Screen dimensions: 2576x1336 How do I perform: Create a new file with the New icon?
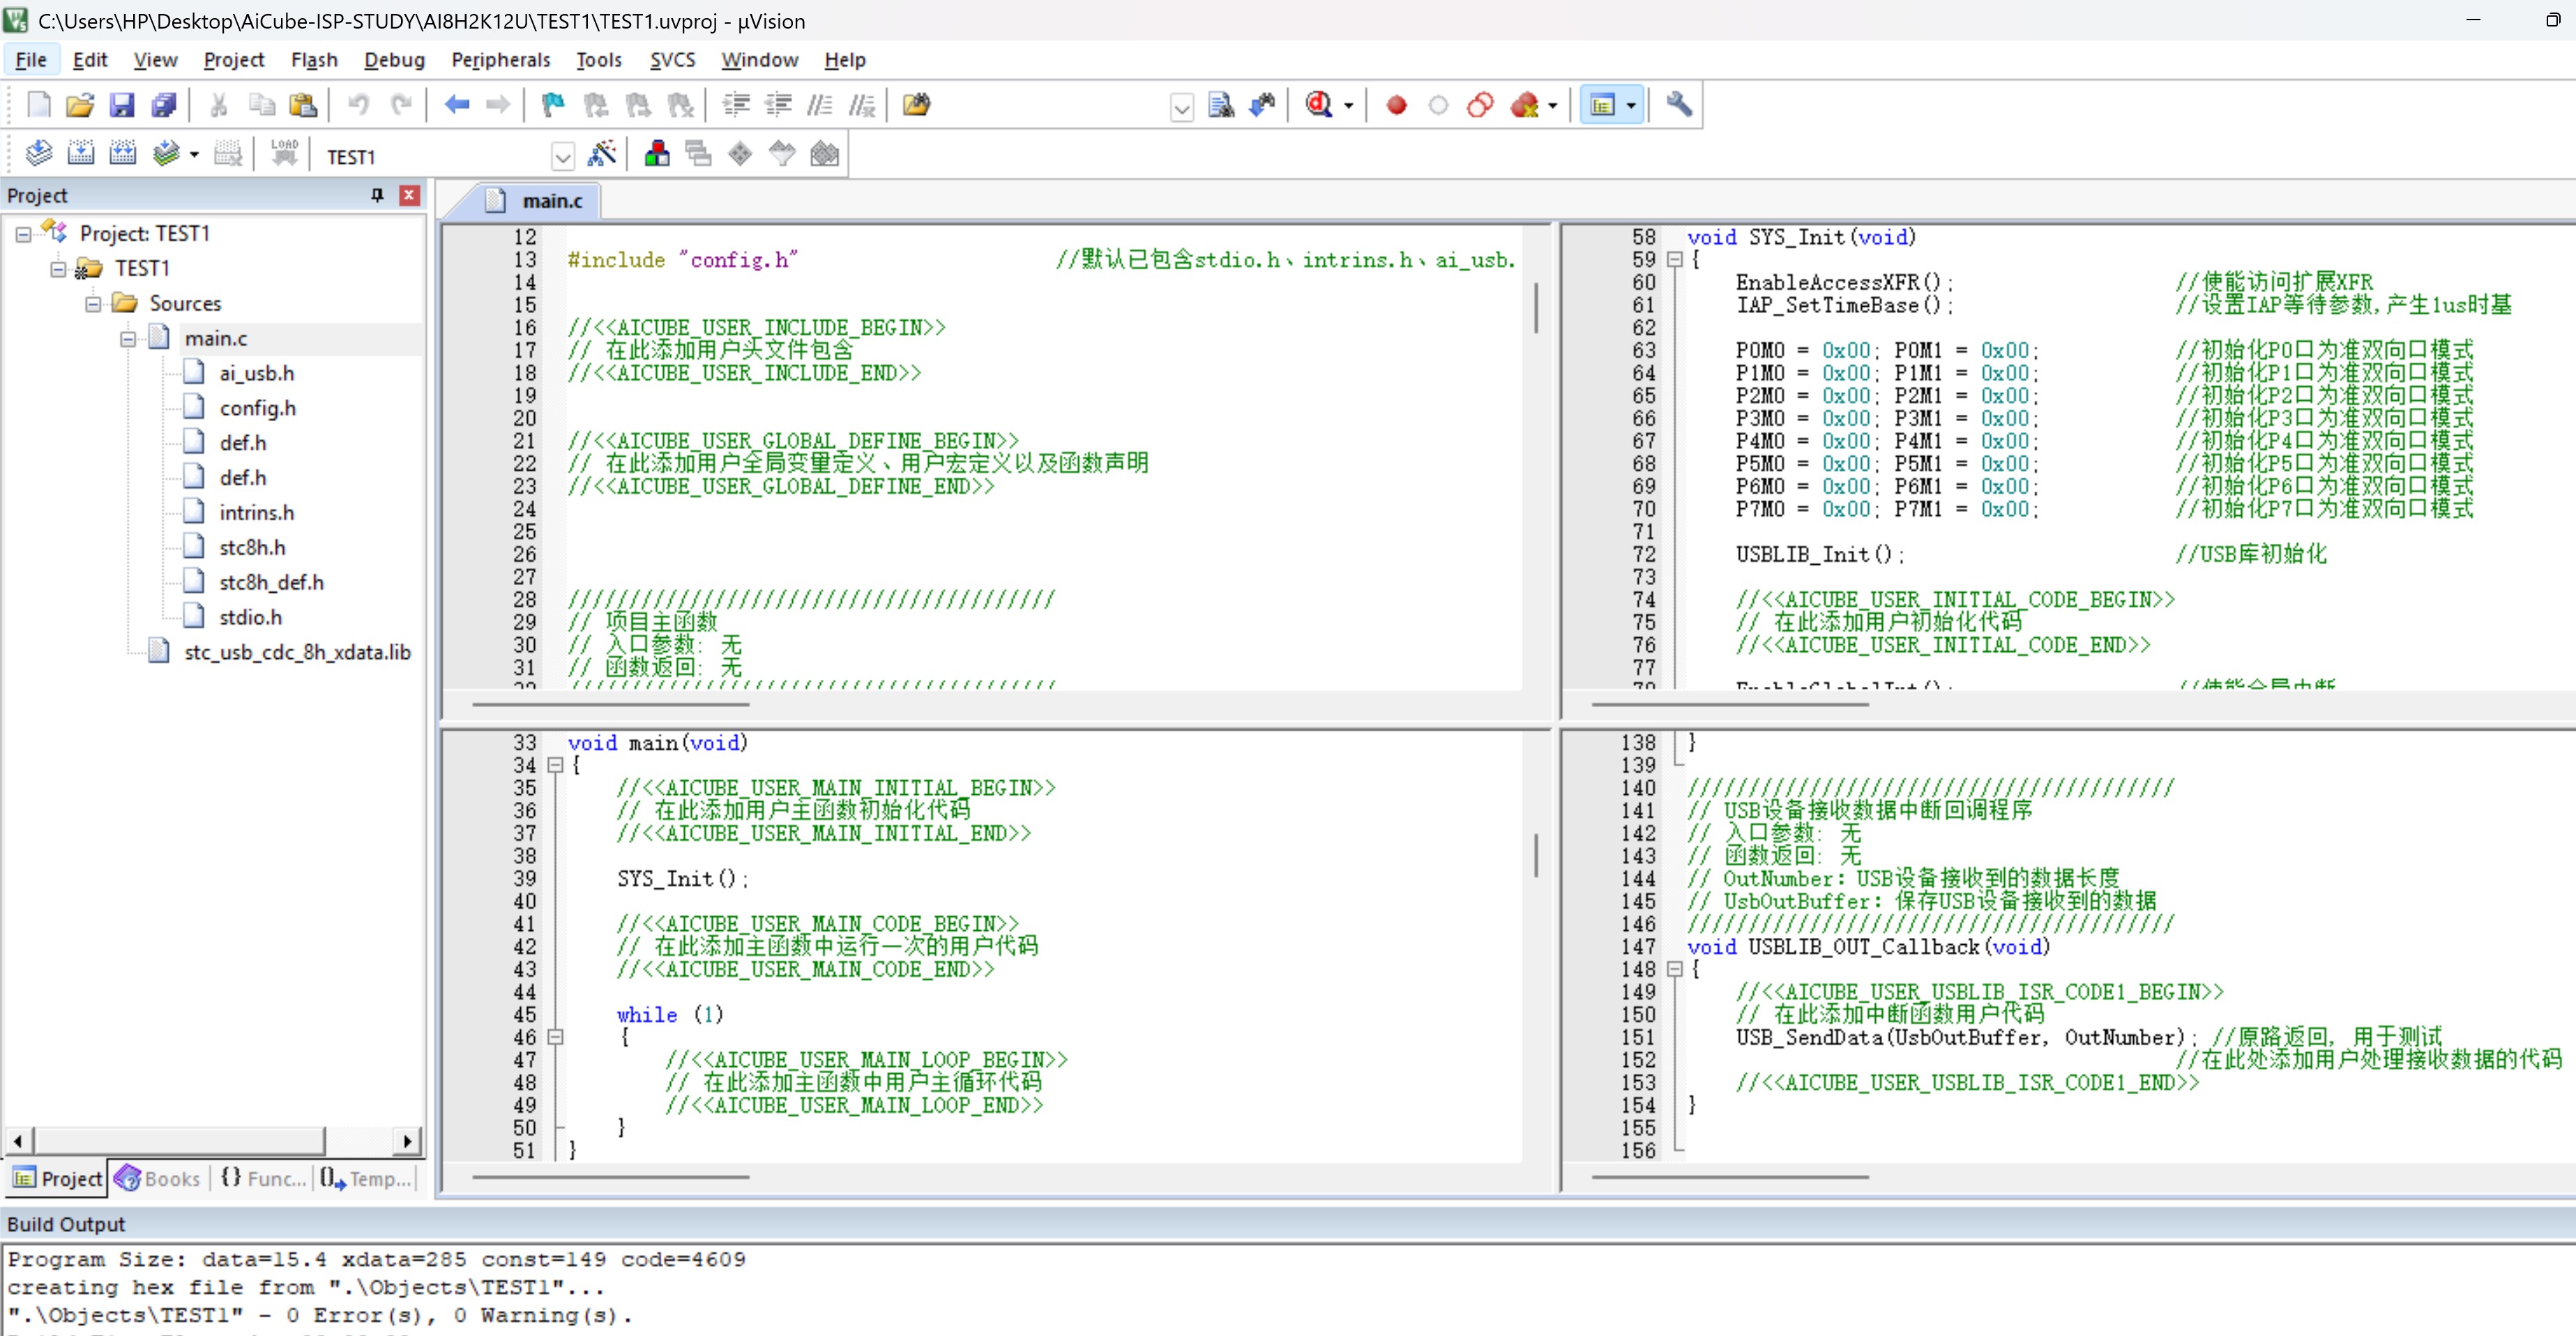click(x=38, y=105)
